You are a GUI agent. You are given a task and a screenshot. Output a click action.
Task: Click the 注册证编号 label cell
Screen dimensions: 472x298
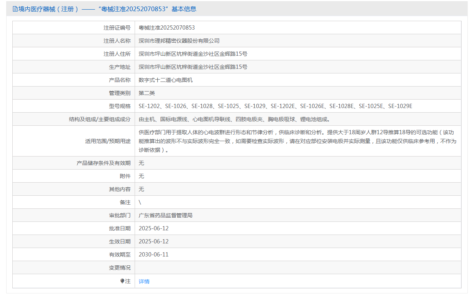[73, 28]
